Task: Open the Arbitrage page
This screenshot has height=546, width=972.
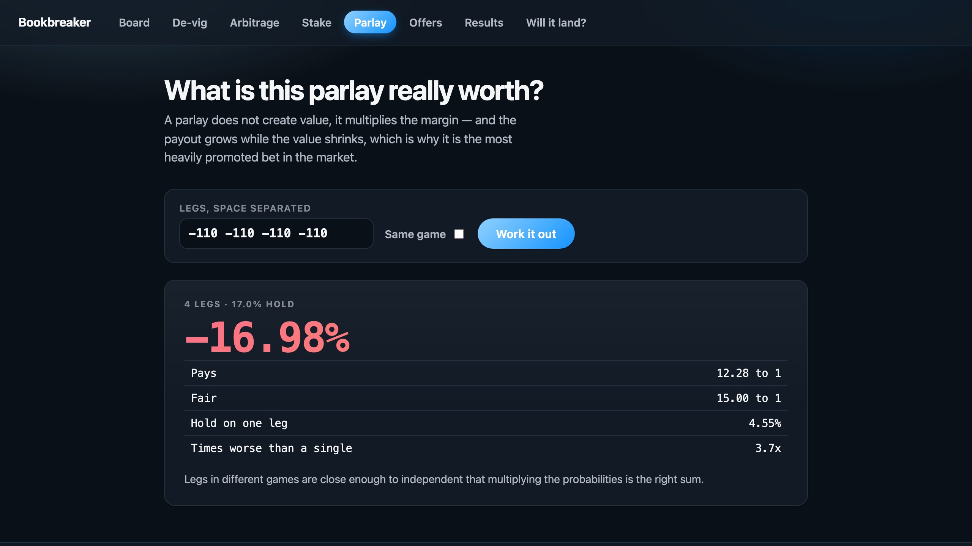Action: pyautogui.click(x=254, y=22)
